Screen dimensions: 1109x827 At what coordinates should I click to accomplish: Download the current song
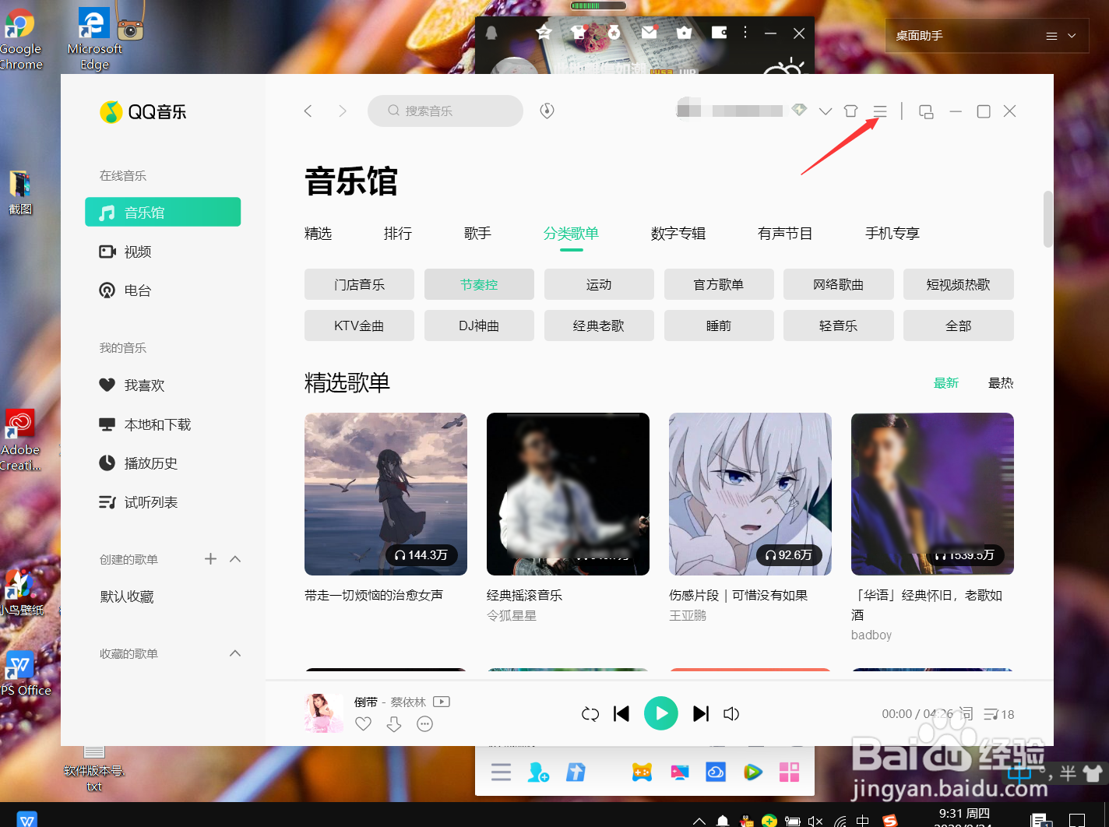[x=394, y=724]
